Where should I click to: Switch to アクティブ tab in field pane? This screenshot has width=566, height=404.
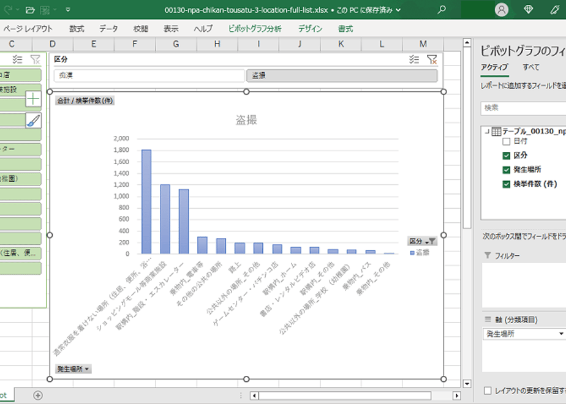click(494, 67)
